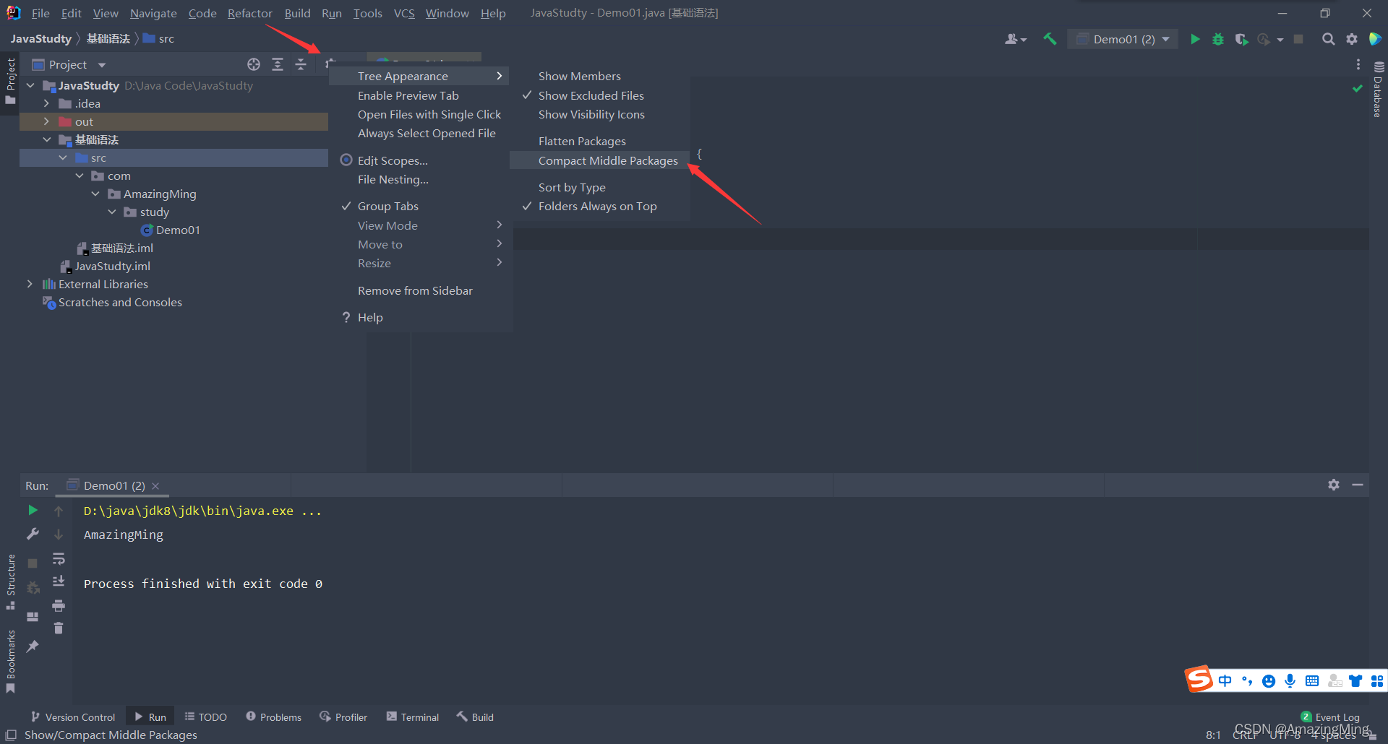Click the Select Opened File crosshair icon

pyautogui.click(x=254, y=64)
